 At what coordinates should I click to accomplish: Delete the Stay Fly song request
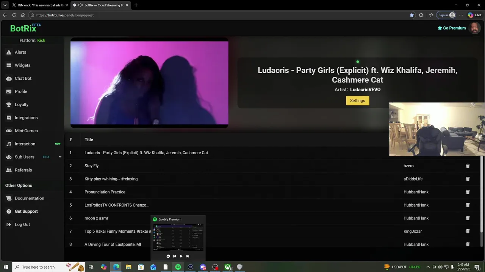[468, 166]
